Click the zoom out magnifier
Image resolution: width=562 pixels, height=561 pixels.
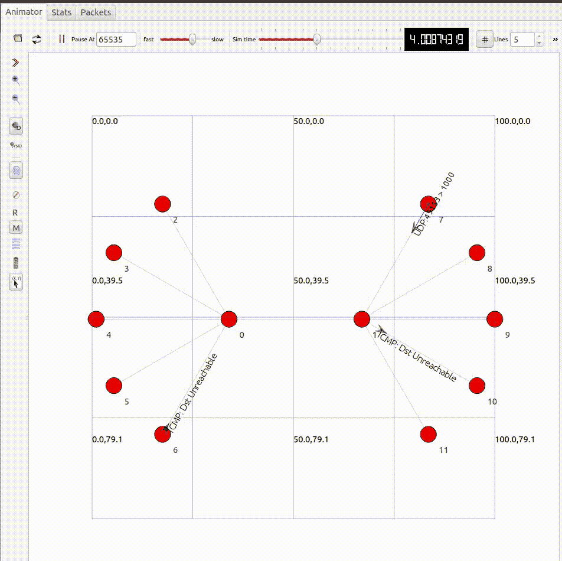[15, 99]
